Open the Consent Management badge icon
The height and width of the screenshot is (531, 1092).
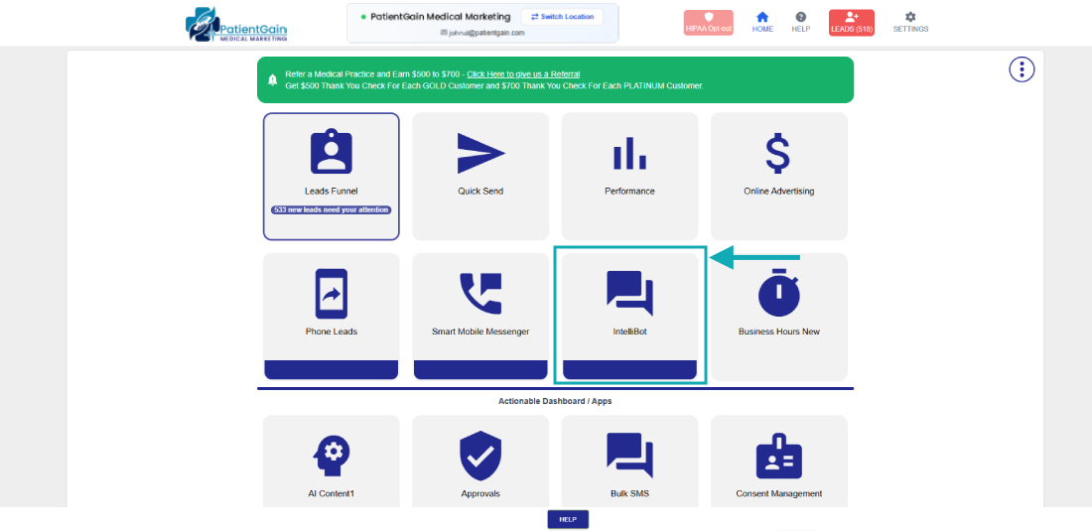pos(778,457)
